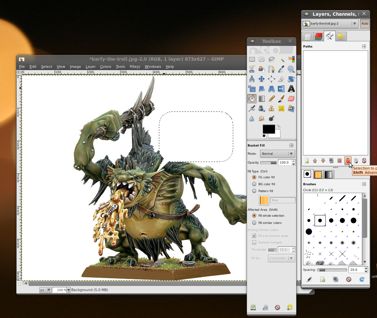377x318 pixels.
Task: Select the Pencil tool
Action: click(x=272, y=99)
